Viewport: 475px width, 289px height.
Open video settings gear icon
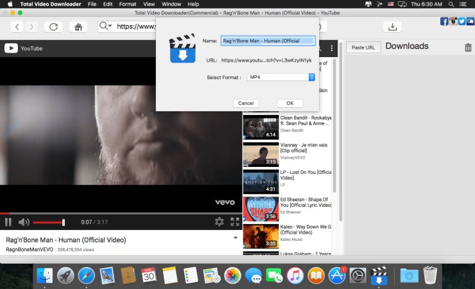pos(220,222)
